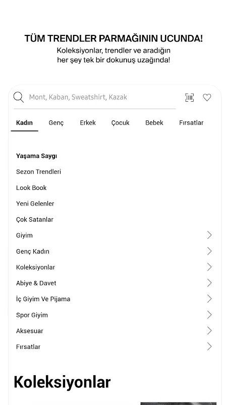The width and height of the screenshot is (227, 405).
Task: Open Sezon Trendleri link
Action: 39,172
